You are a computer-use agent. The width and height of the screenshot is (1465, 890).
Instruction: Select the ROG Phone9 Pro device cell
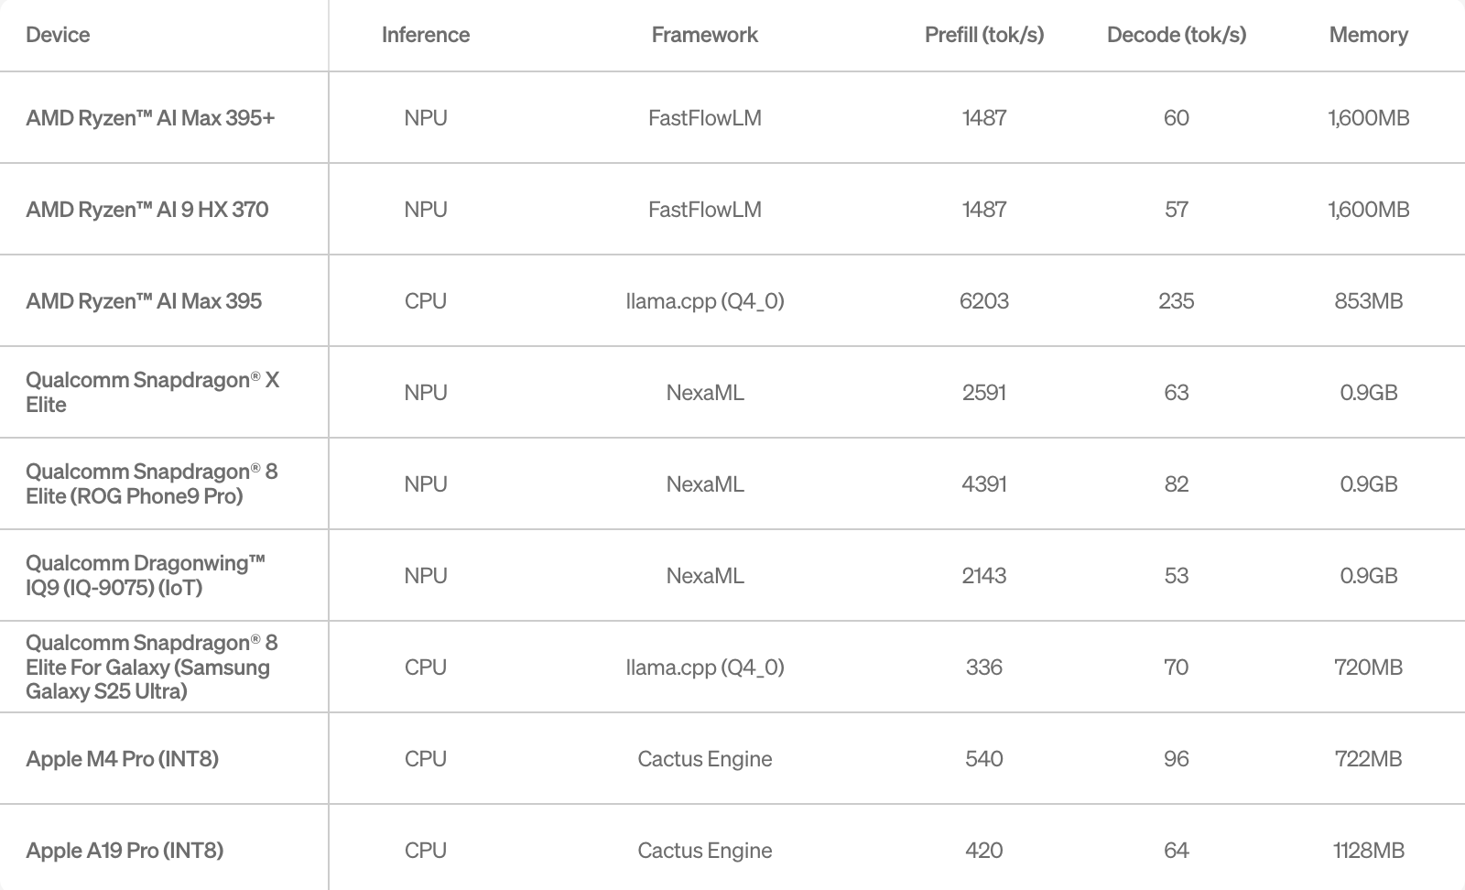point(151,483)
